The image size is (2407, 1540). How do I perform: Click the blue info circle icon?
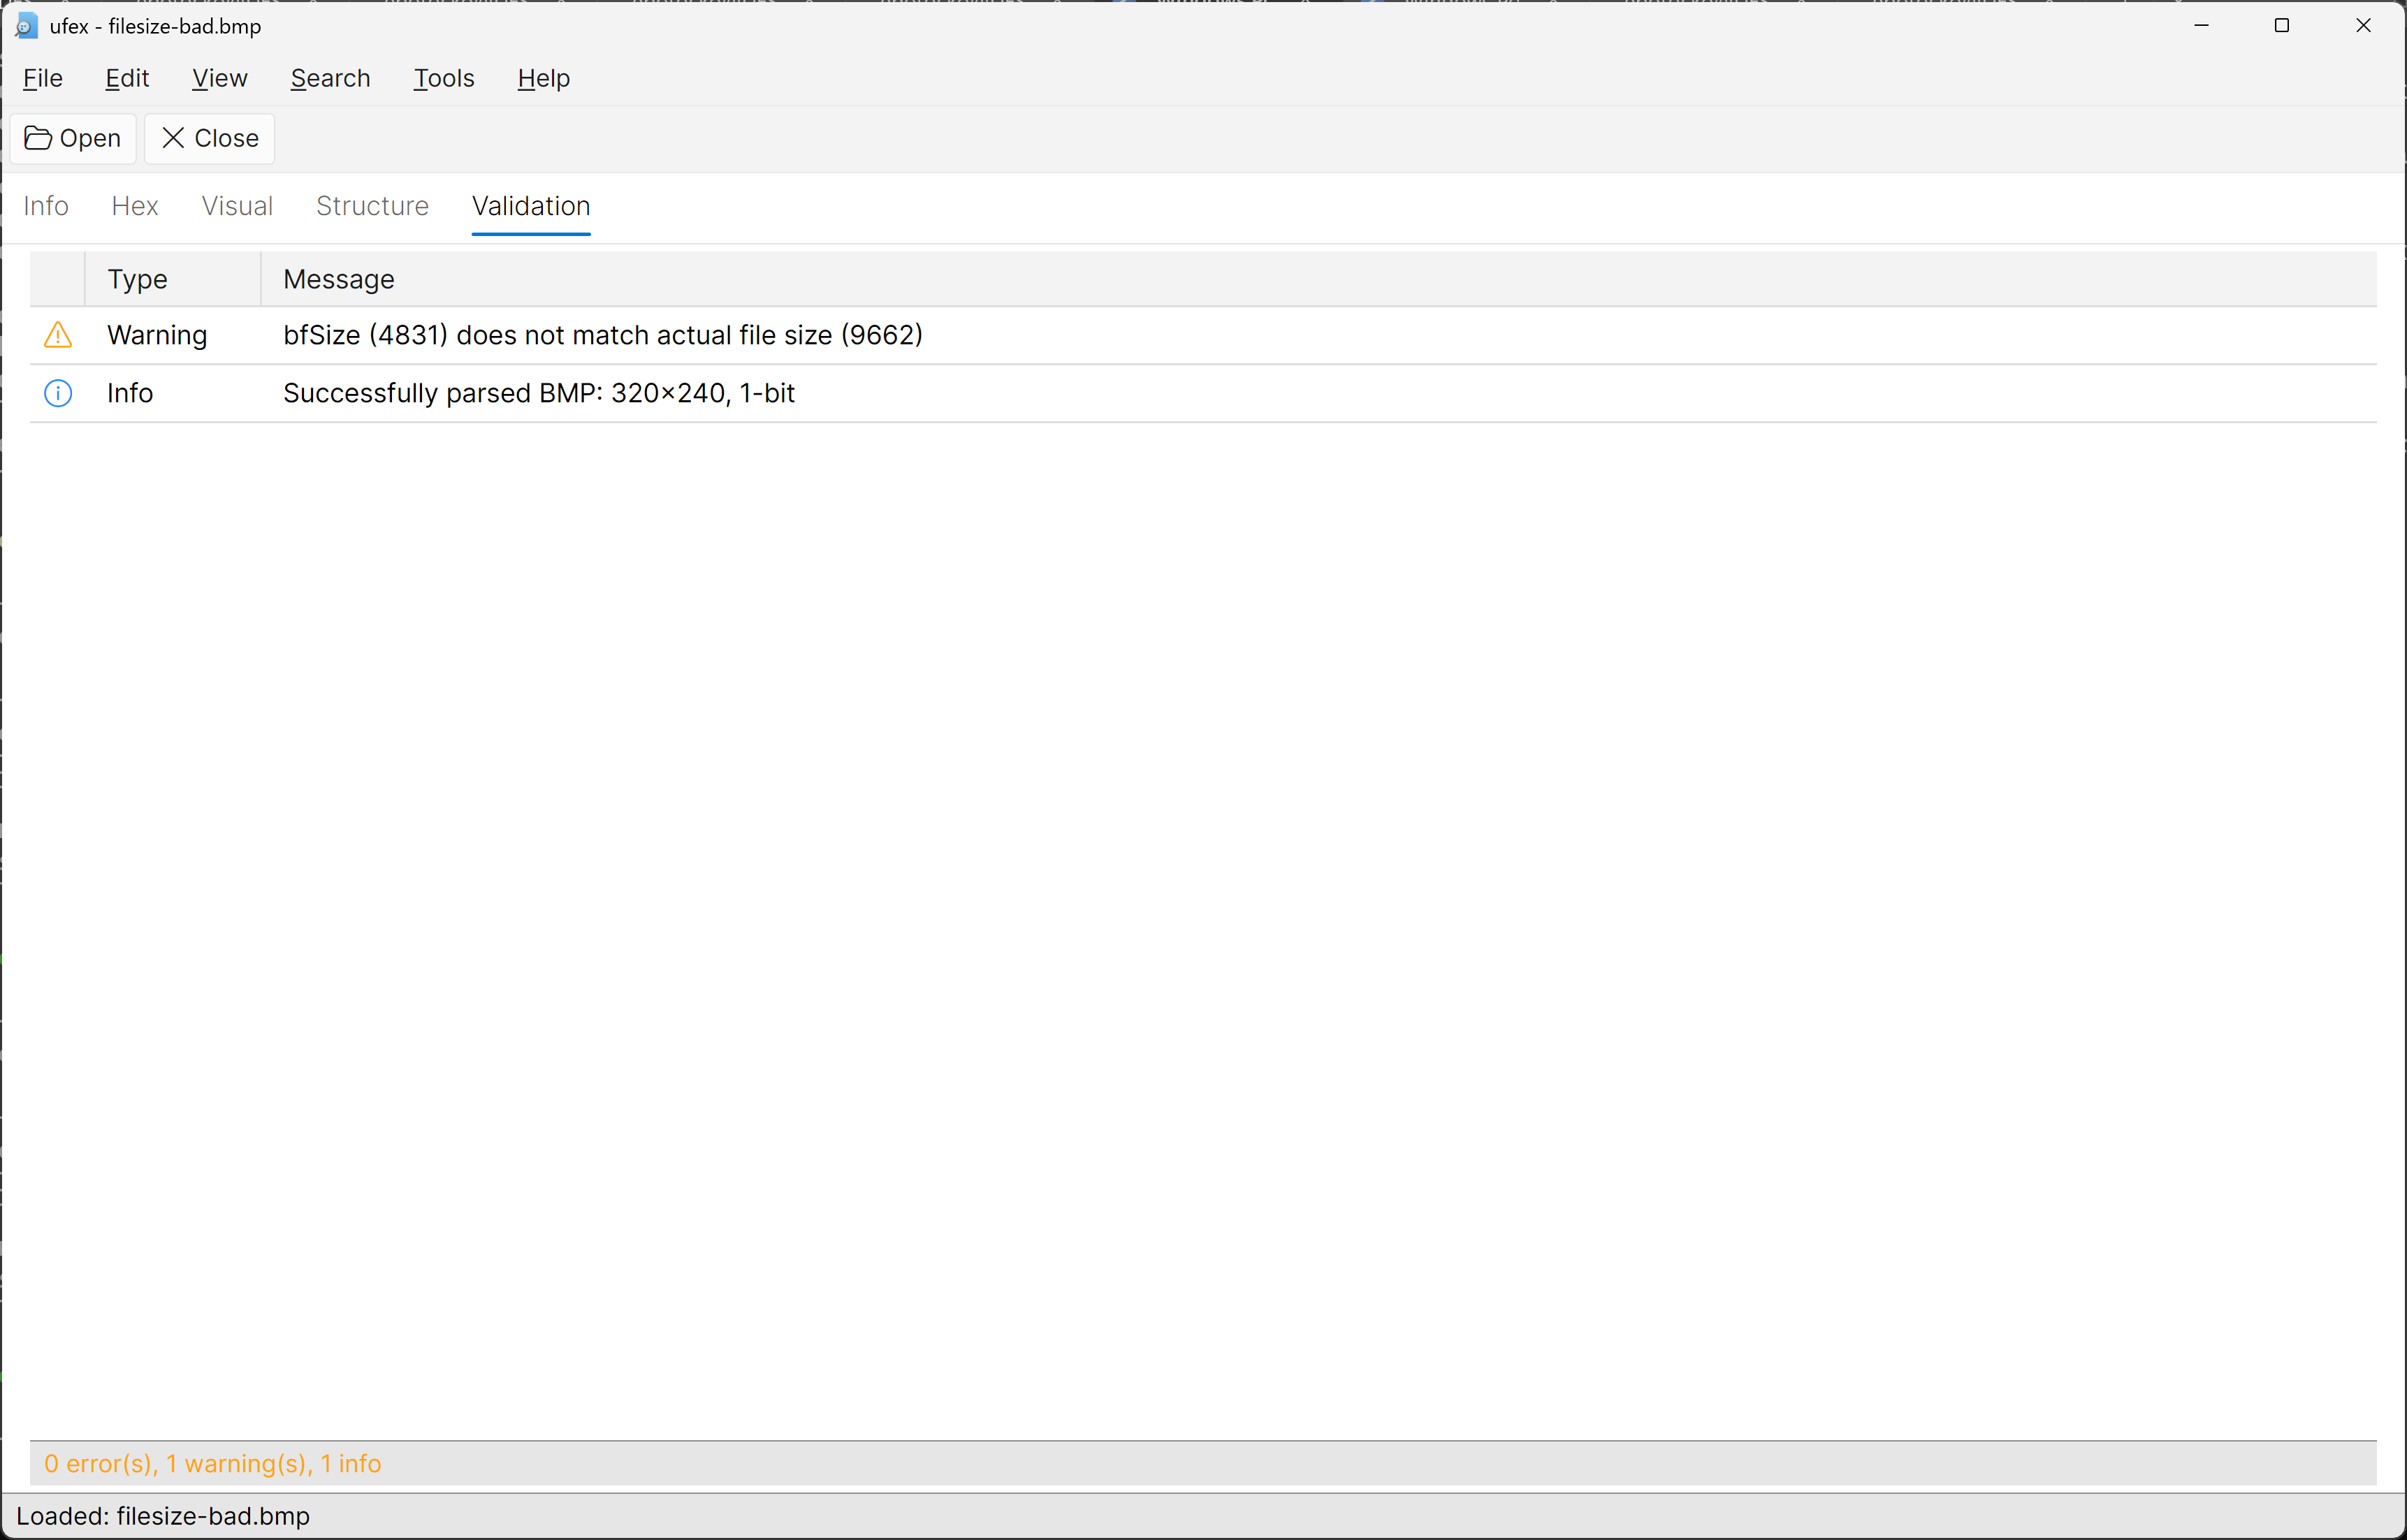(x=58, y=393)
